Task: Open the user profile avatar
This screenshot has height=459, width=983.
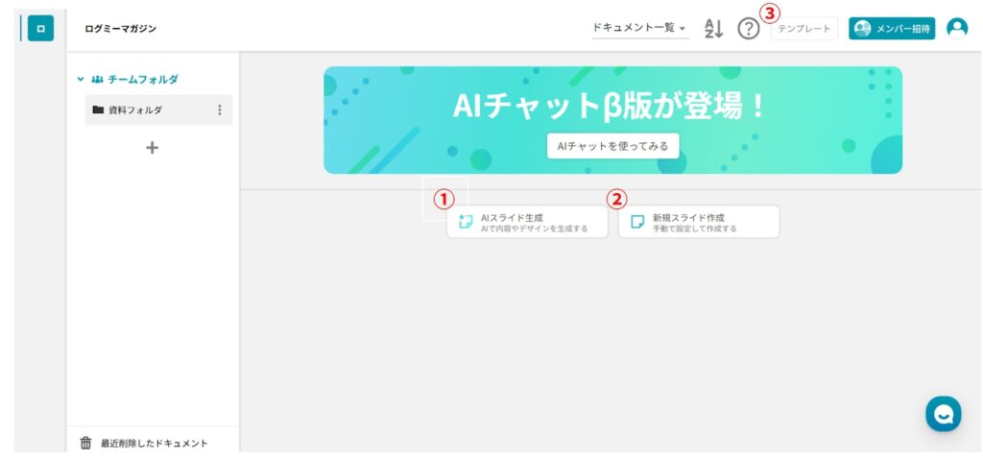Action: click(x=956, y=29)
